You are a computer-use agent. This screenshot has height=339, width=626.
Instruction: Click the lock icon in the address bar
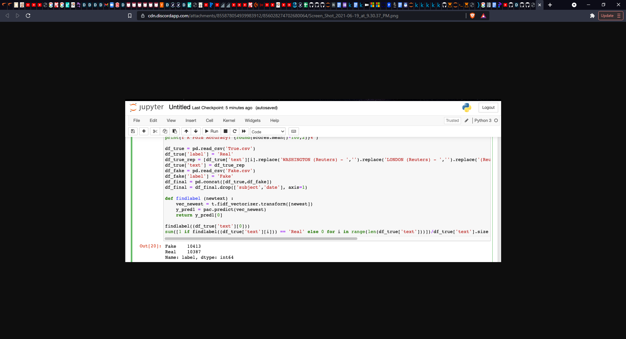[142, 16]
